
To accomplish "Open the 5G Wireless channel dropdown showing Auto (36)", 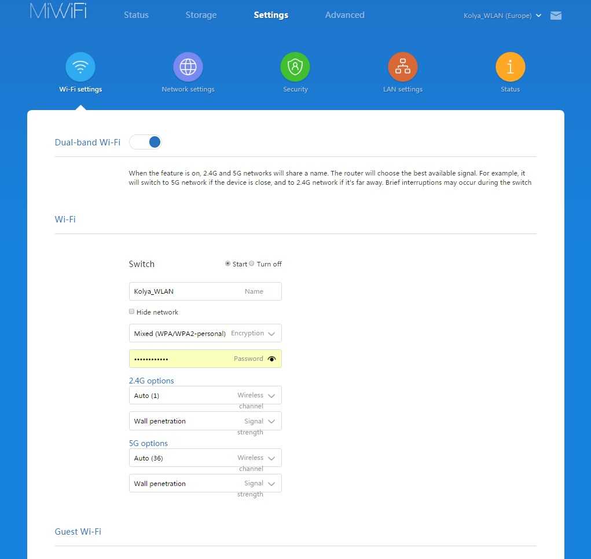I will coord(205,458).
